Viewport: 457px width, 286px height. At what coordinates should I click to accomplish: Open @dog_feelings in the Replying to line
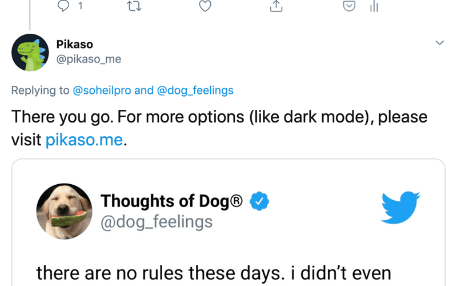(x=195, y=90)
